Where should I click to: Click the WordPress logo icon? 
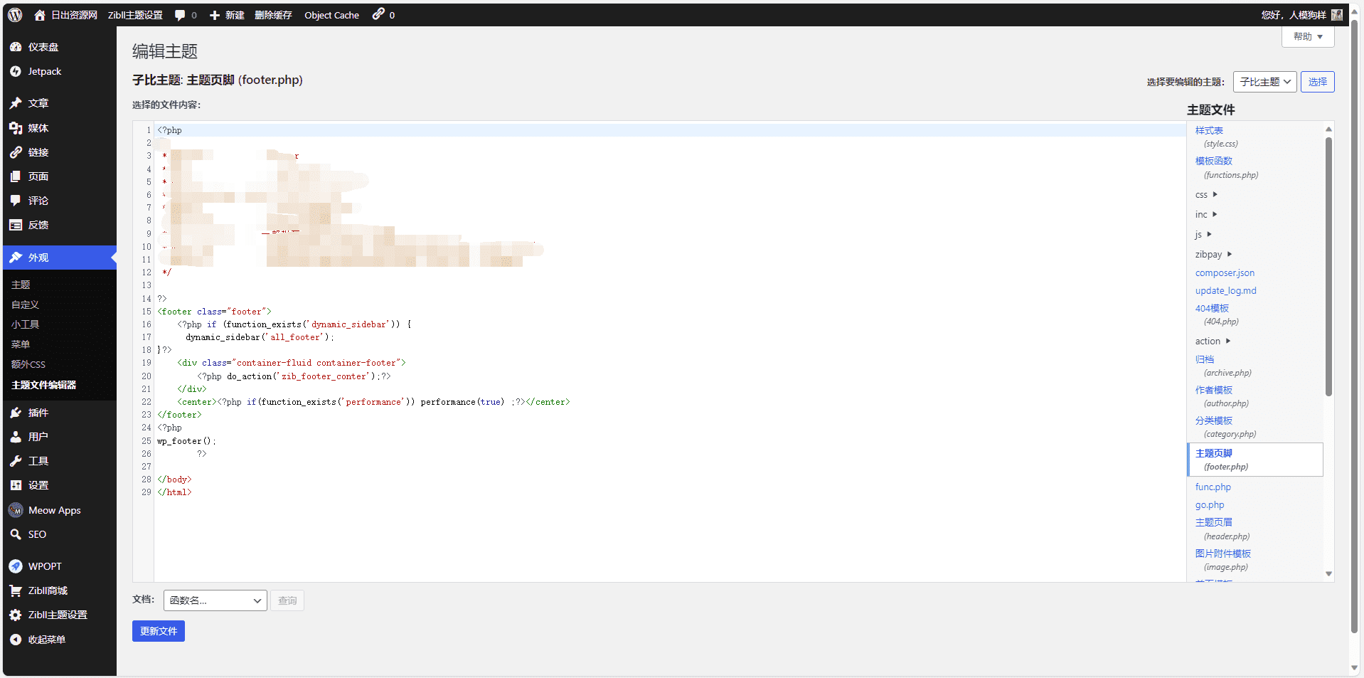[x=15, y=15]
